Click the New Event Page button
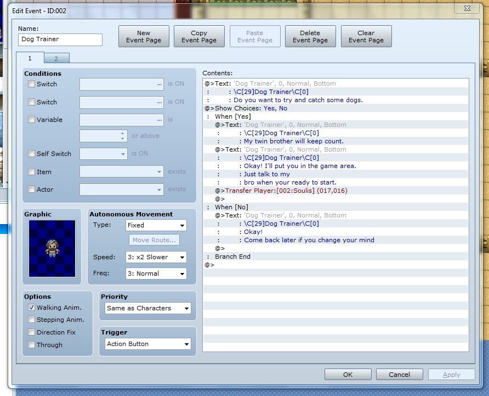Viewport: 489px width, 396px height. pos(143,36)
